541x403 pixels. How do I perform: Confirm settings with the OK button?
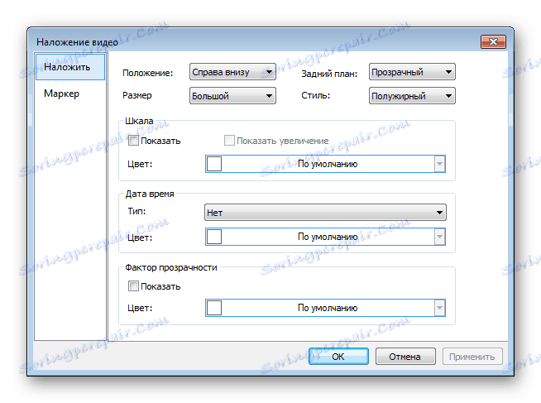338,357
